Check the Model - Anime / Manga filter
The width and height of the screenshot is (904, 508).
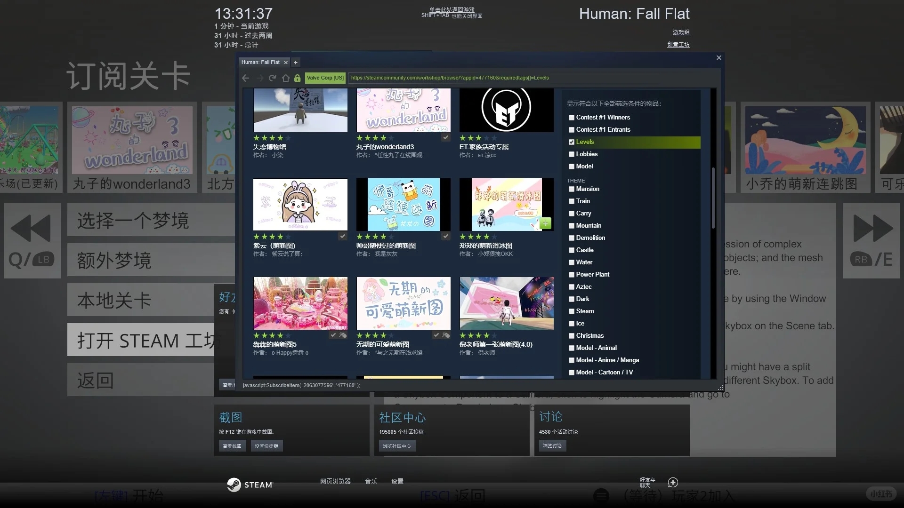coord(572,360)
